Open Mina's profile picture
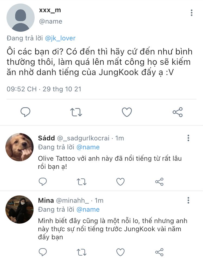The height and width of the screenshot is (261, 203). coord(19,210)
